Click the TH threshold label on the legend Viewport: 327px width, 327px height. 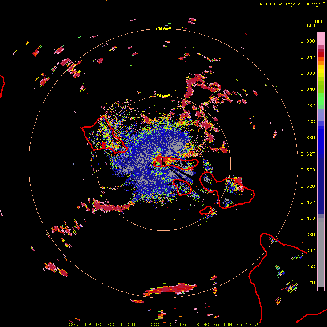[312, 283]
